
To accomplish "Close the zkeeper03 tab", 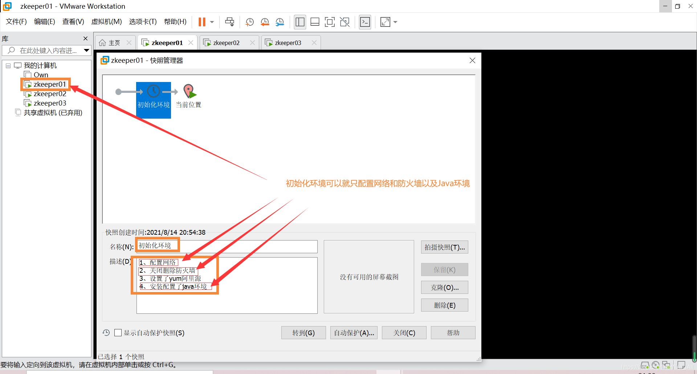I will (314, 43).
